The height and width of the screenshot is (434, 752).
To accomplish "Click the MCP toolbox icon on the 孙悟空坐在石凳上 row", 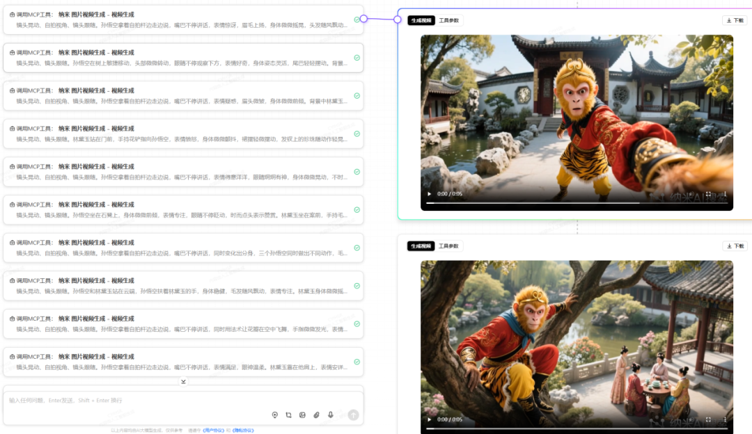I will tap(13, 204).
